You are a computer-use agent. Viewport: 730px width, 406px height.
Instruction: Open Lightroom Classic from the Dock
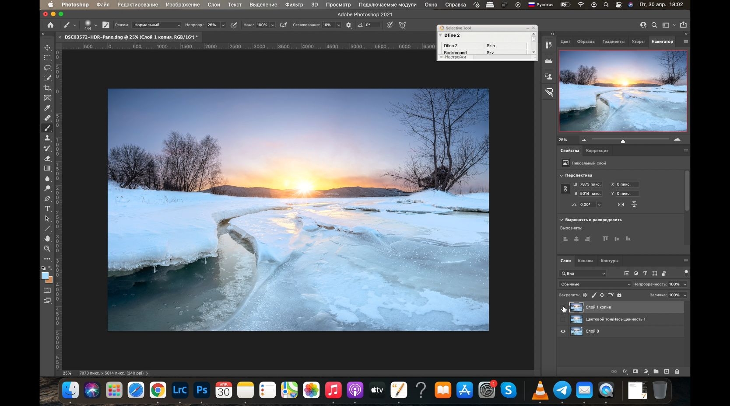(180, 390)
